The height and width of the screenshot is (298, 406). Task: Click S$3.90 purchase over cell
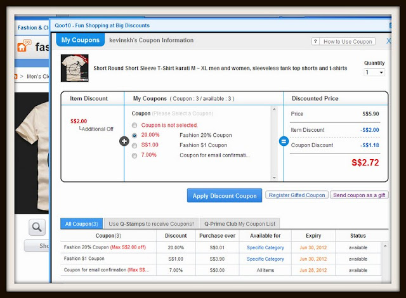tap(217, 259)
